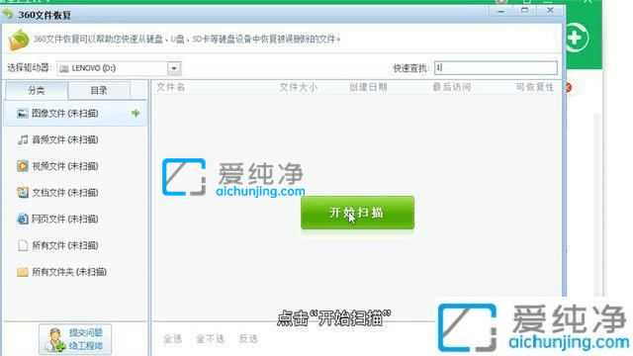The width and height of the screenshot is (633, 356).
Task: Click the 反选 link
Action: point(248,339)
